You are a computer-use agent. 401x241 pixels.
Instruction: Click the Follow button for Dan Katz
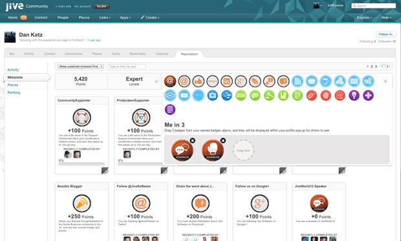tap(385, 34)
